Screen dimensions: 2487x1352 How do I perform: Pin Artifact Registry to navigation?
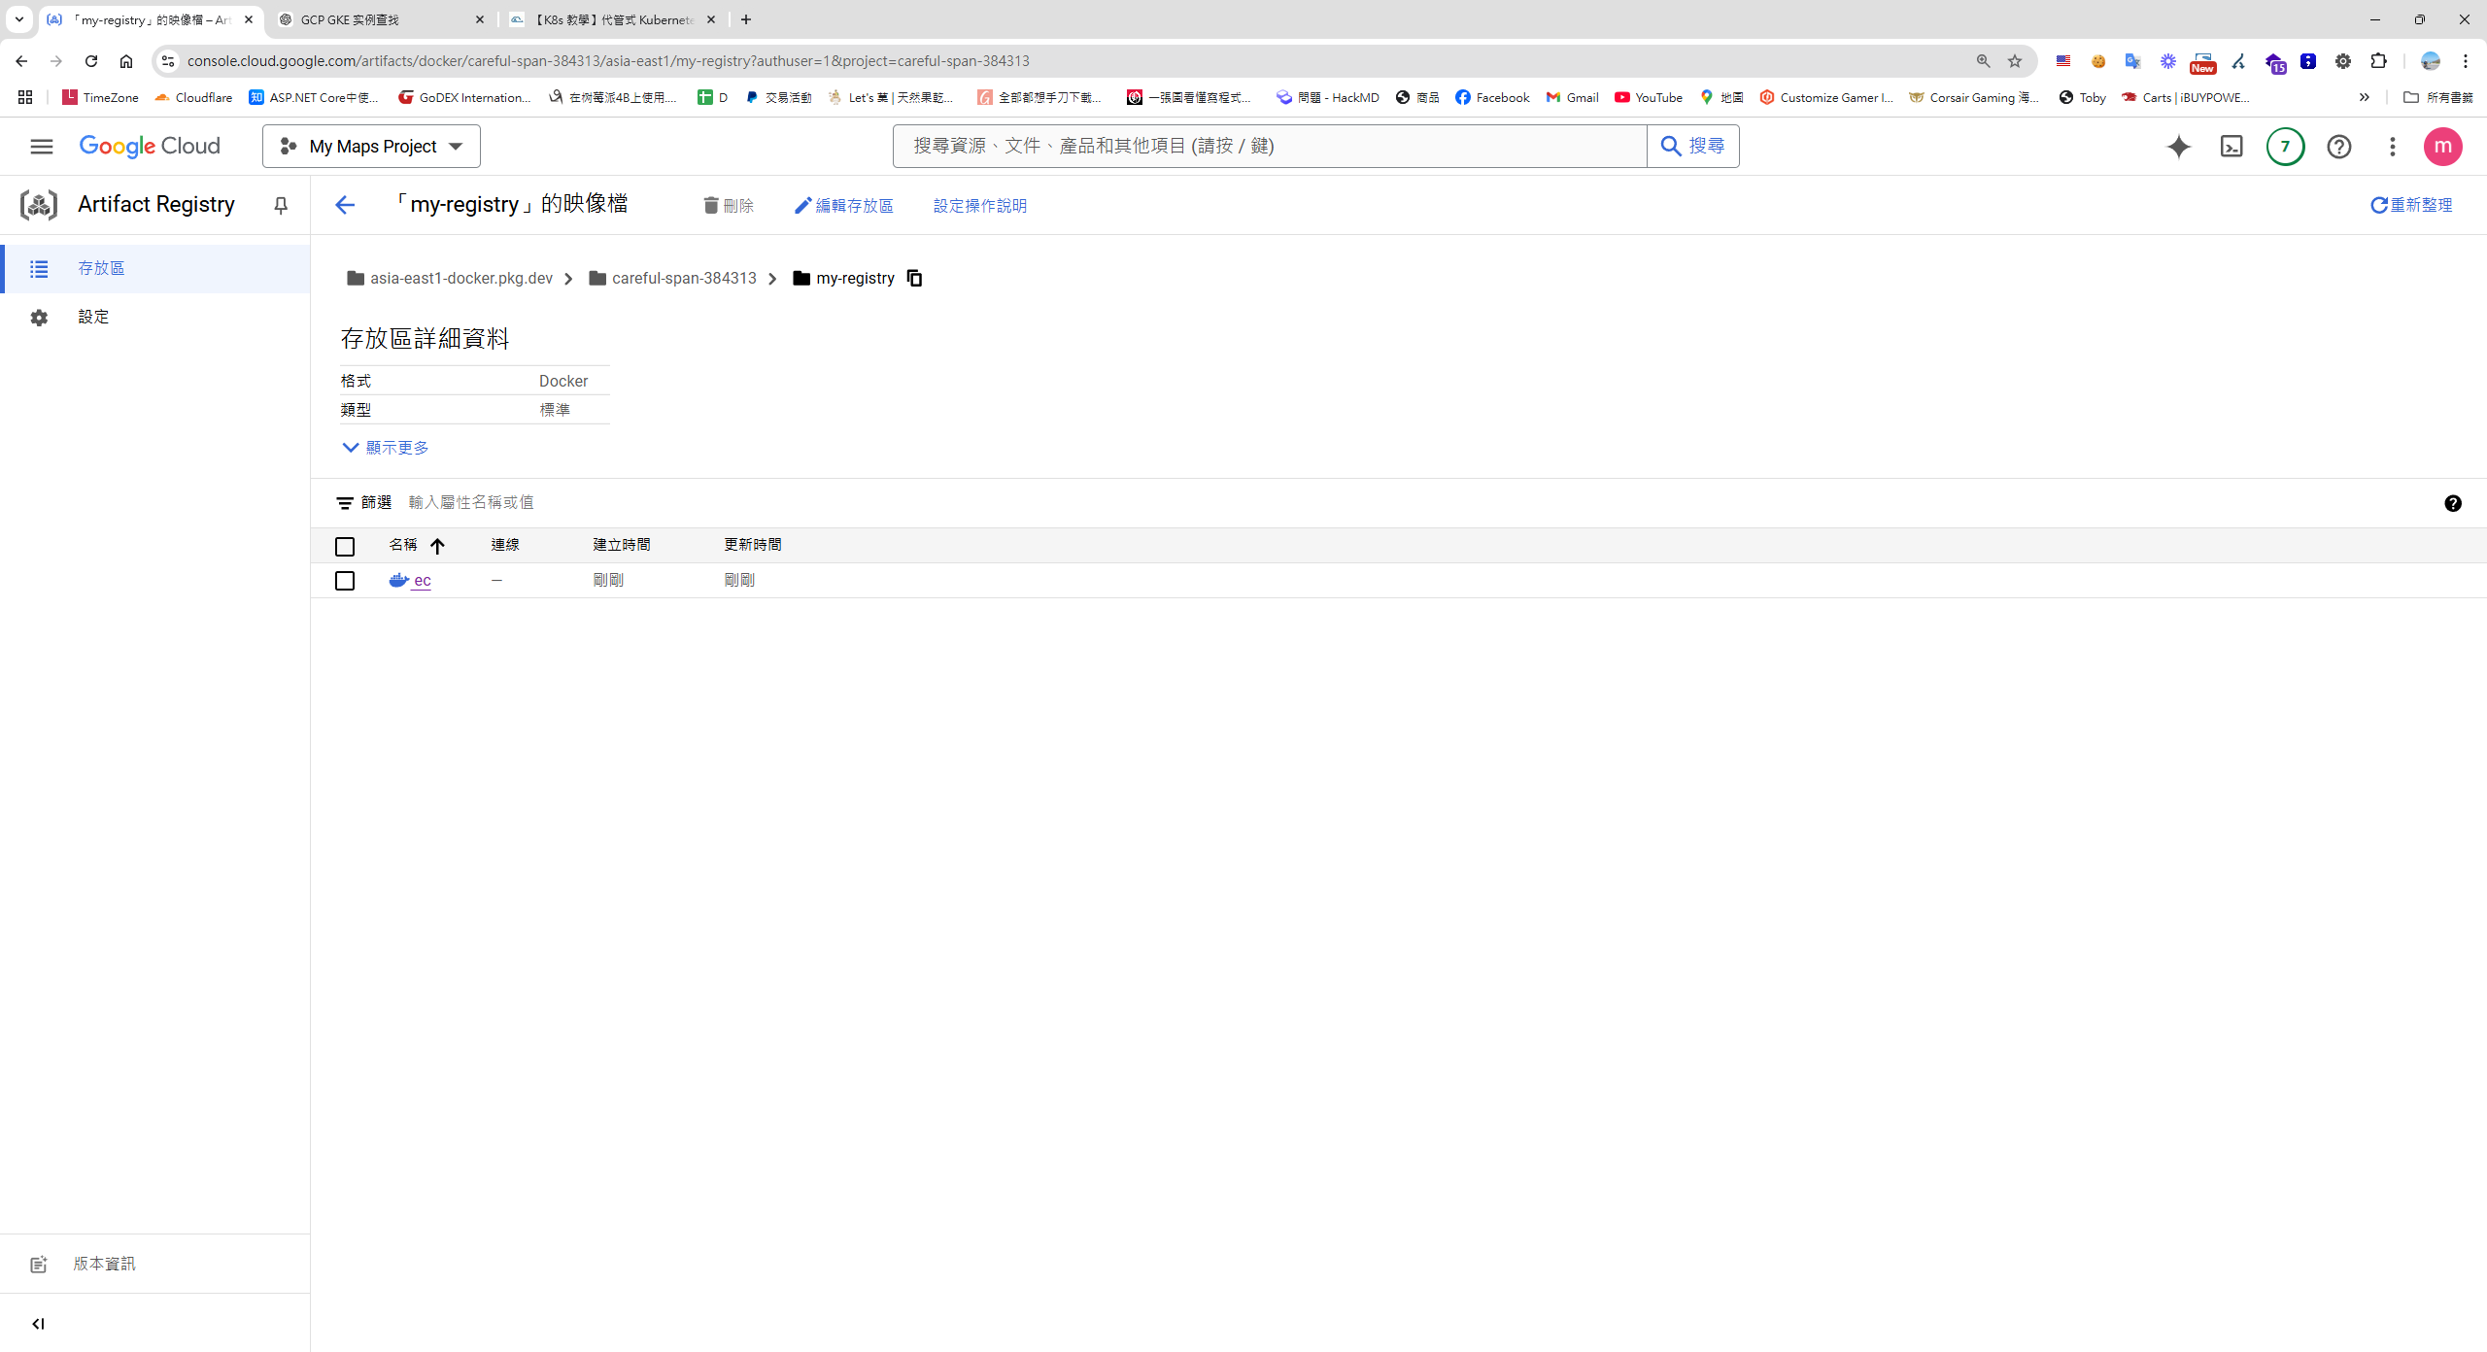pos(281,205)
